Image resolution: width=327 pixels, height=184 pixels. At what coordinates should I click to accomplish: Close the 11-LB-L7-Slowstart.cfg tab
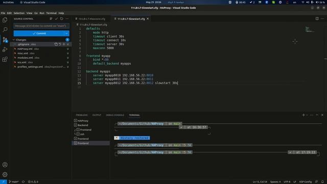click(148, 19)
